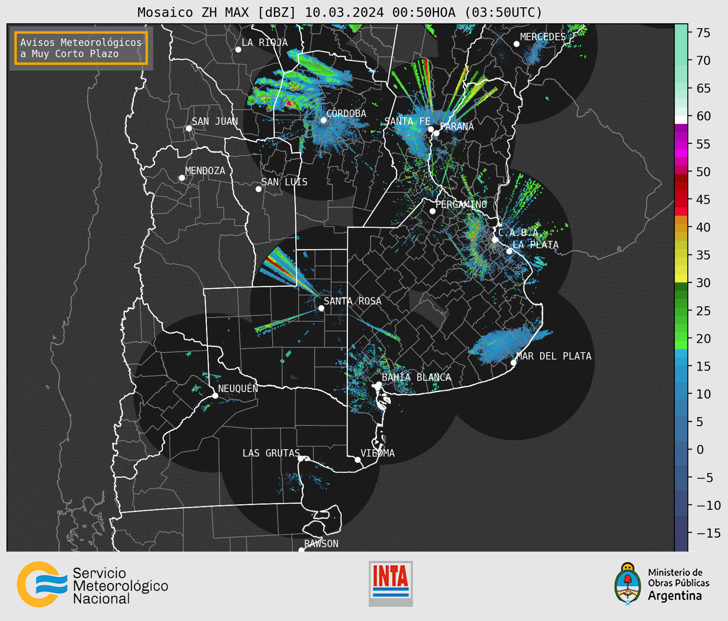Click the NEUQUÉN label text
Screen dimensions: 728x621
[x=238, y=389]
